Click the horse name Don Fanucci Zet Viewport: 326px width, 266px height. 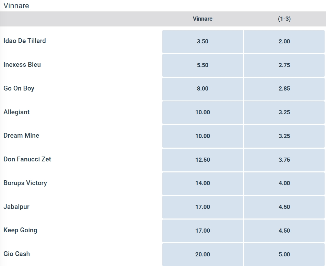[x=27, y=159]
